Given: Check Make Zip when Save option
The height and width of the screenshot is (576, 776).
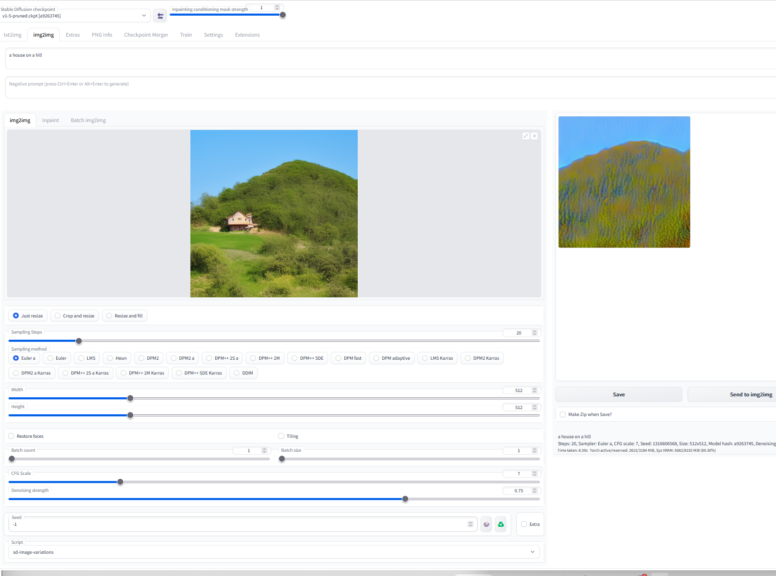Looking at the screenshot, I should click(563, 414).
